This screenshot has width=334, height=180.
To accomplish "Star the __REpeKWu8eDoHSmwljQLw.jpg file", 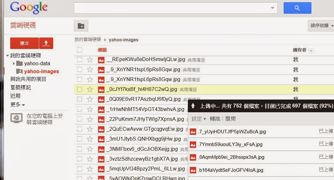I will point(90,59).
